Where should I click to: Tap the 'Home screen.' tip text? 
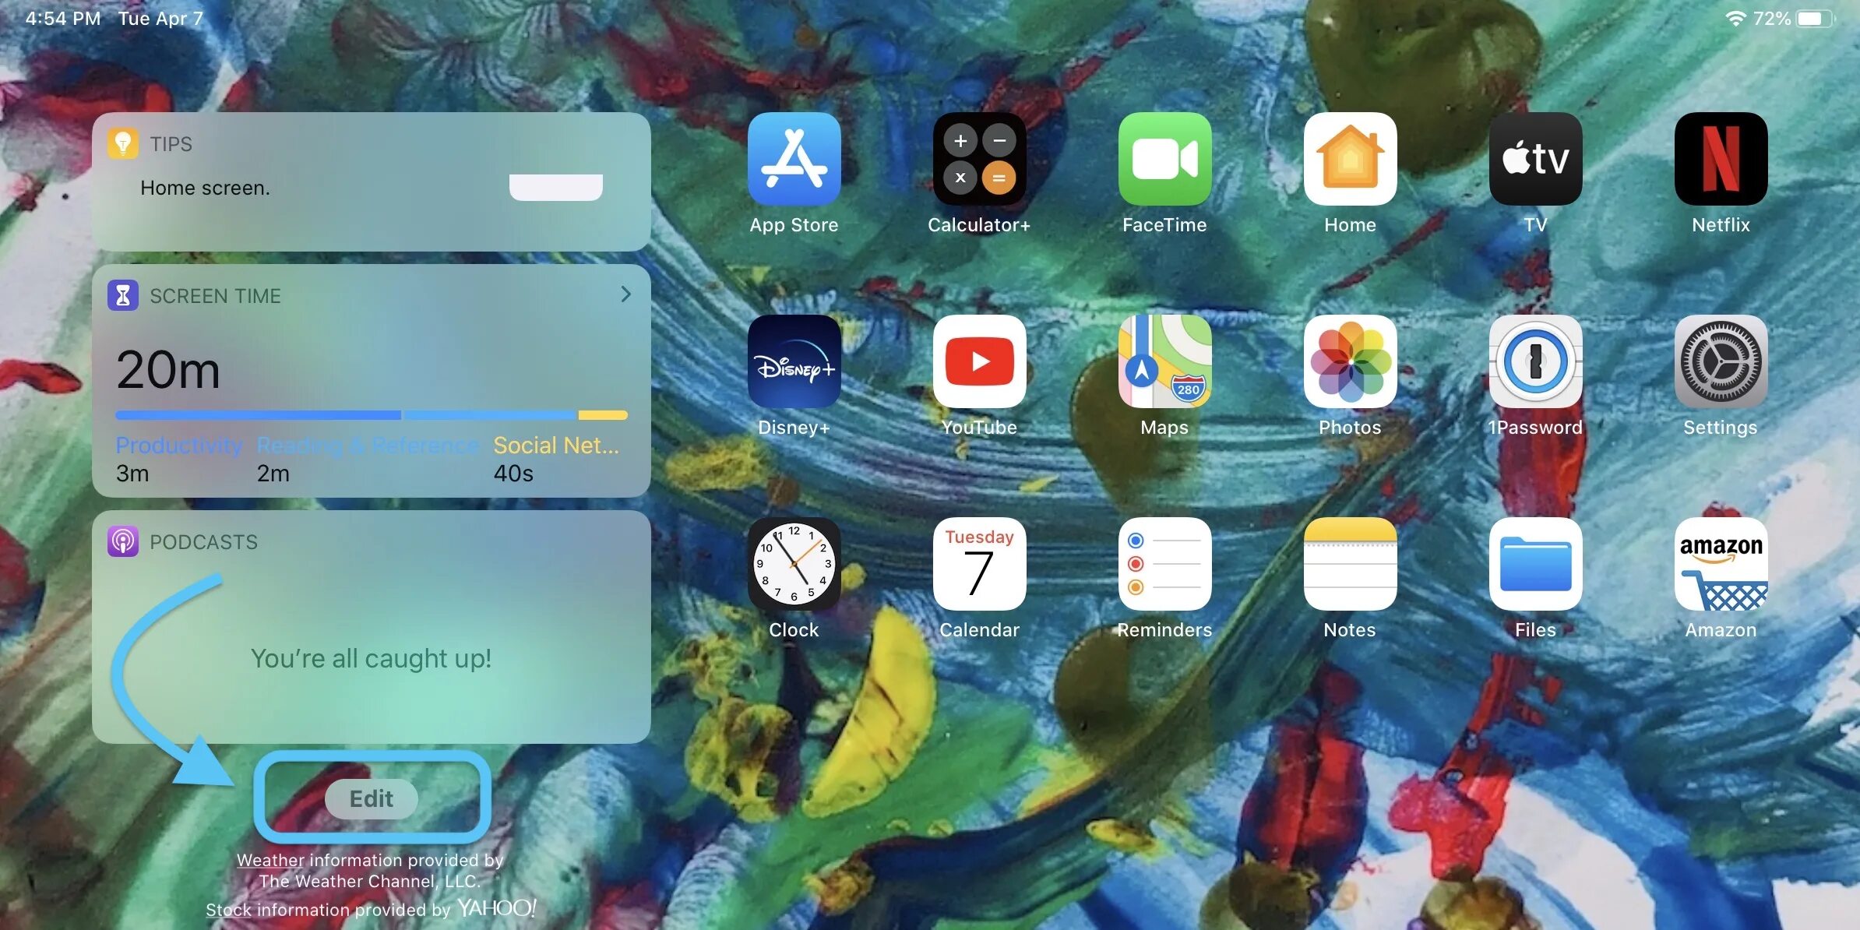point(205,188)
